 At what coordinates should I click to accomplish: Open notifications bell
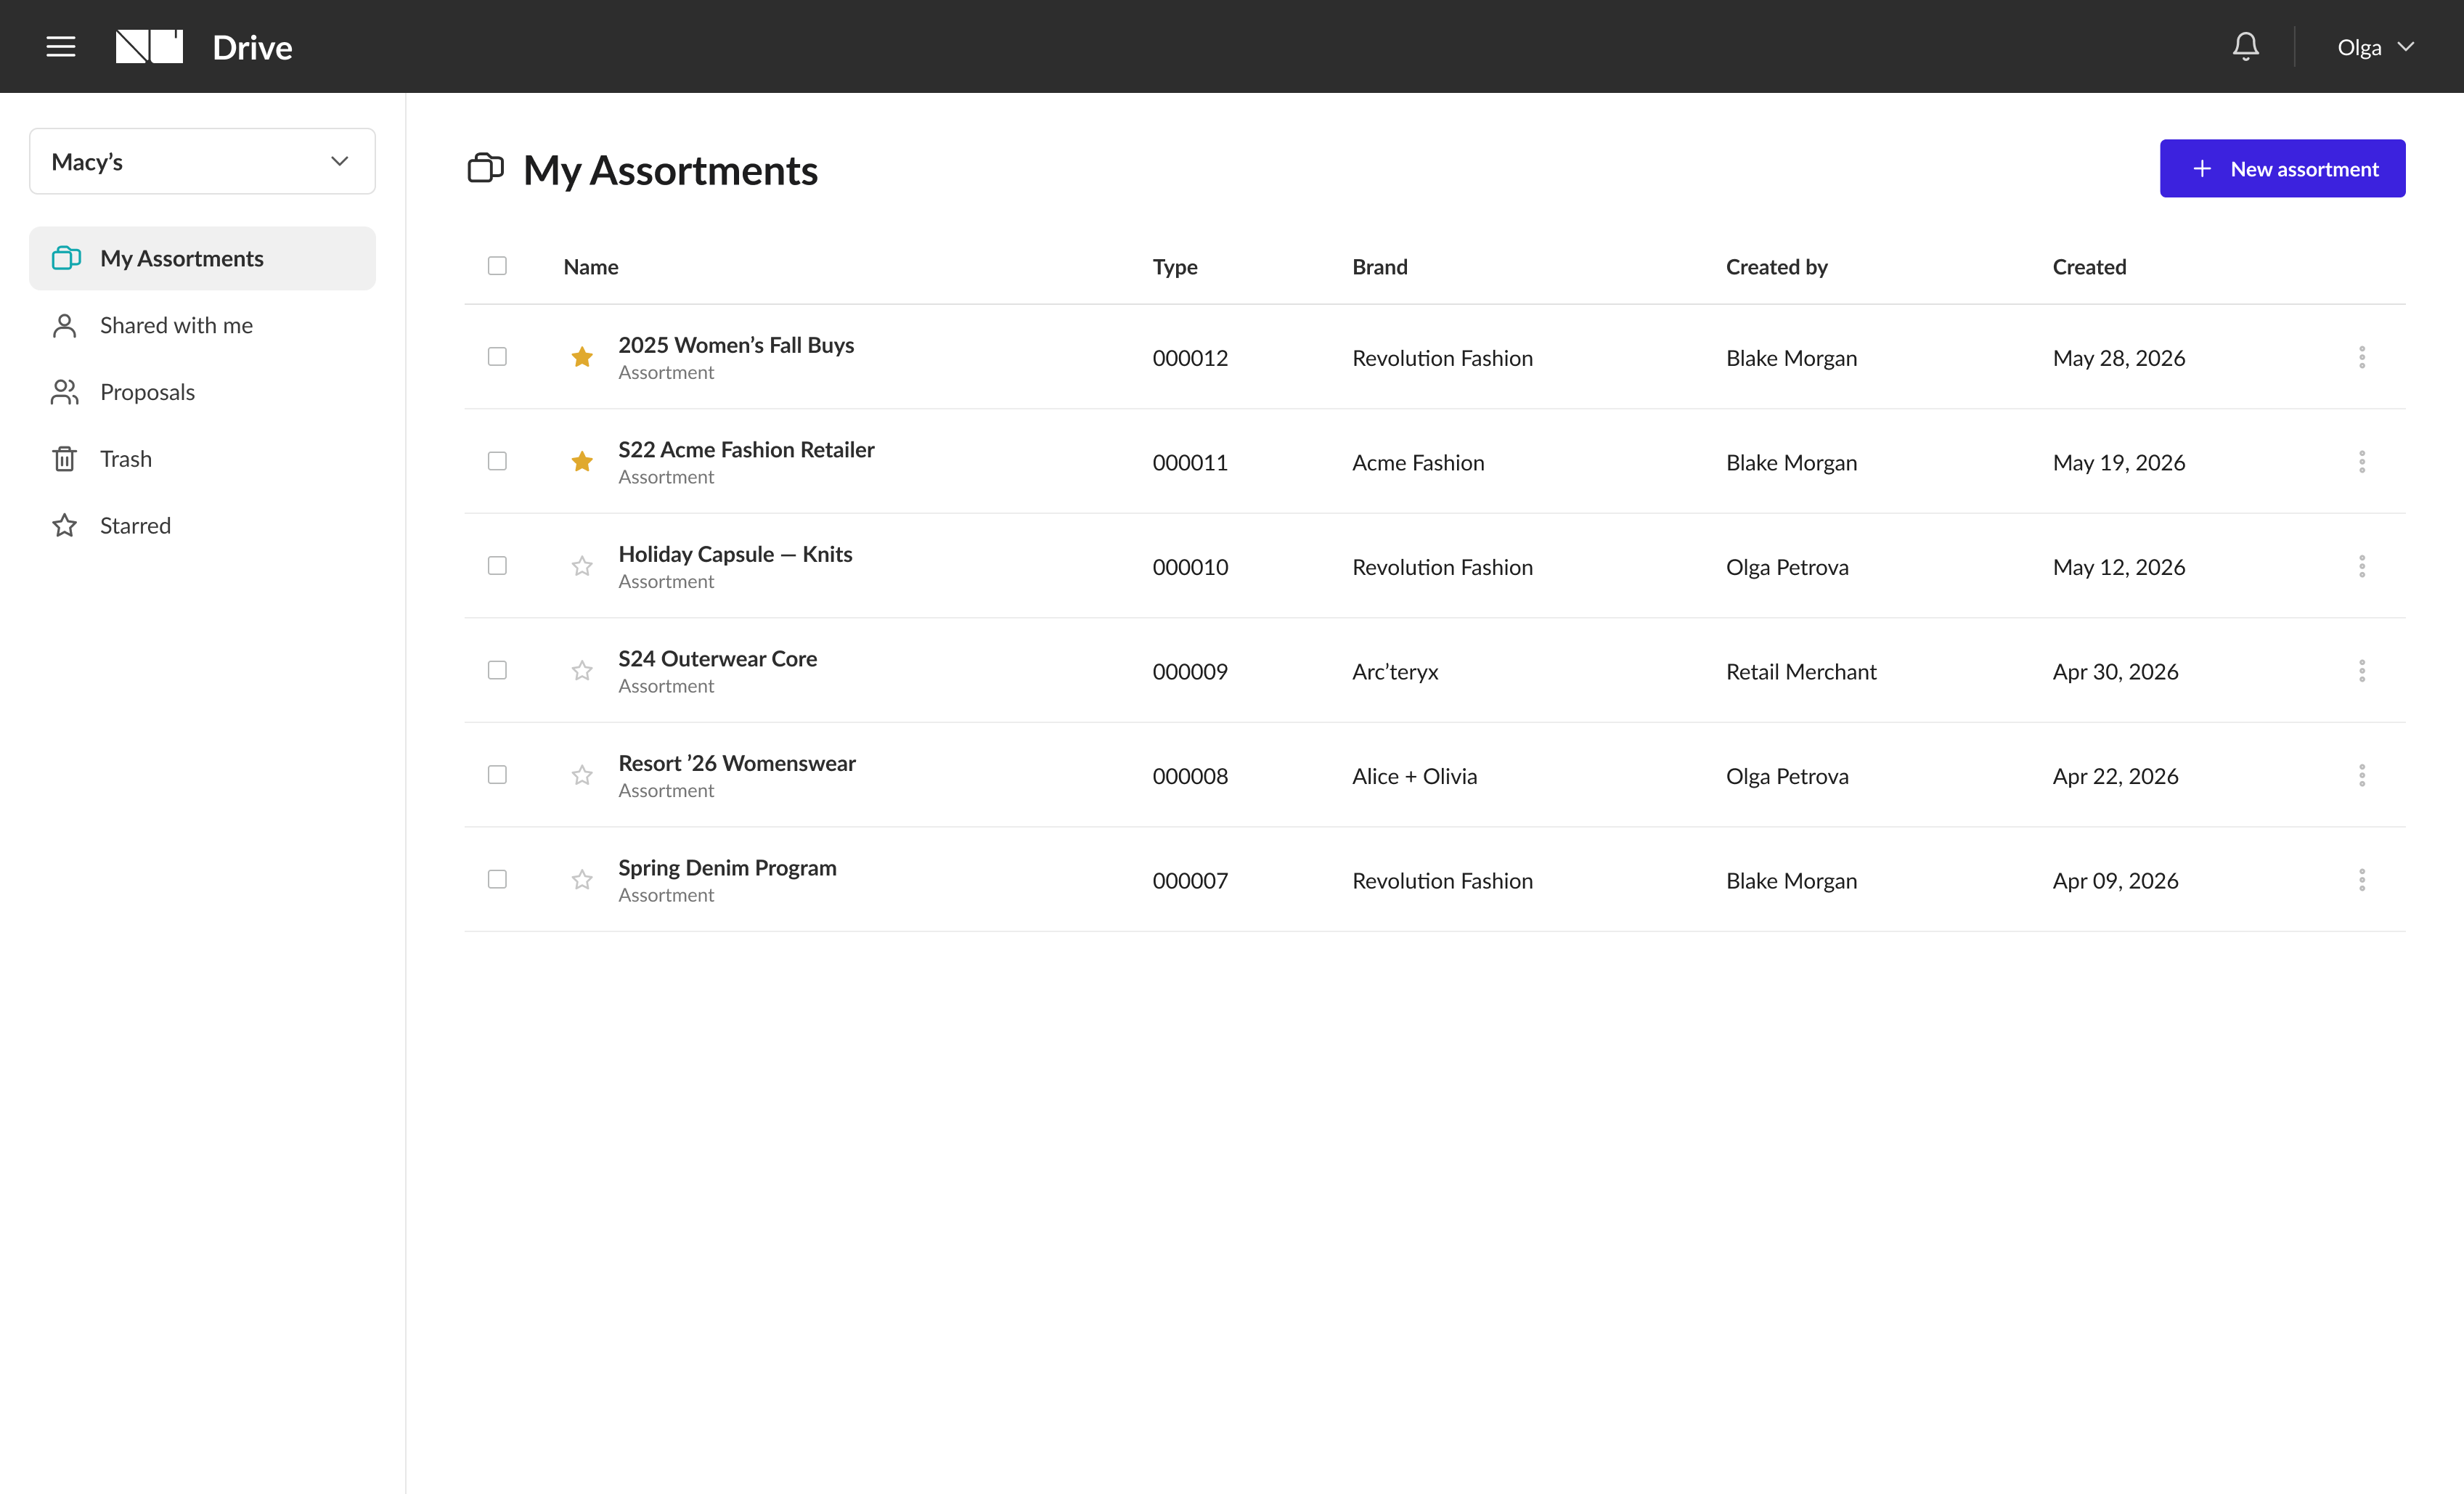(2245, 47)
